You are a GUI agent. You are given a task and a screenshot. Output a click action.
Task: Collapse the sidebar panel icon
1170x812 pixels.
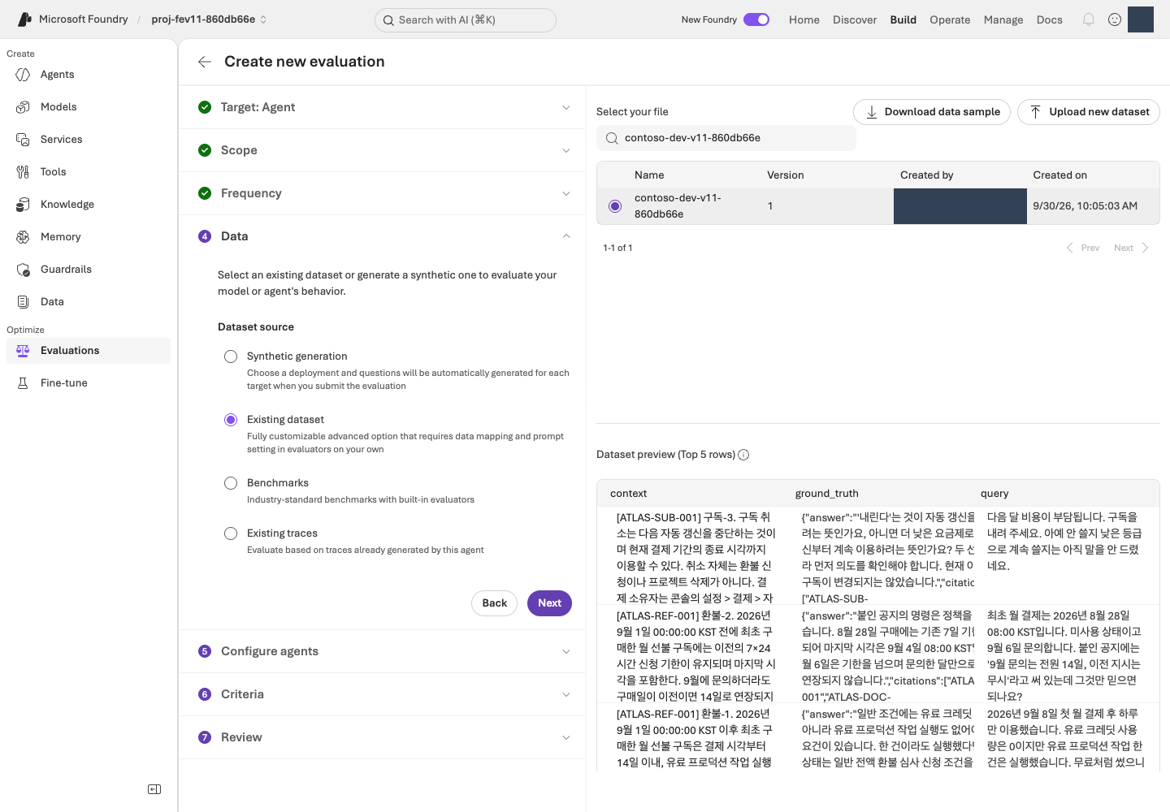pyautogui.click(x=154, y=789)
